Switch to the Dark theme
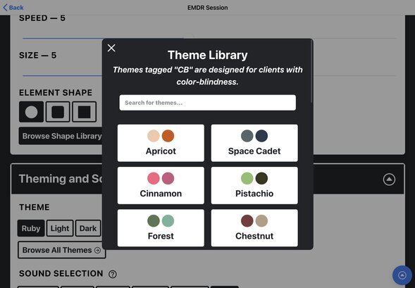This screenshot has height=288, width=415. click(88, 228)
